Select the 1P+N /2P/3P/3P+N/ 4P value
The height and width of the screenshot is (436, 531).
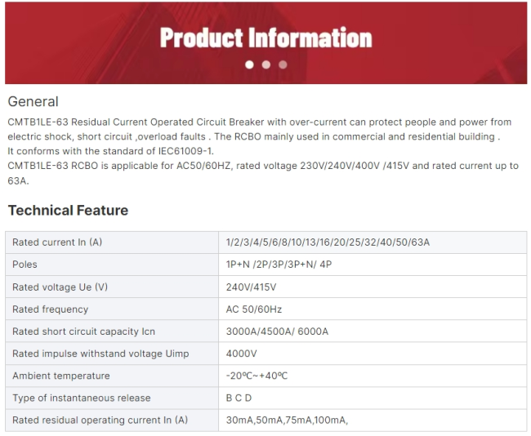(x=279, y=265)
